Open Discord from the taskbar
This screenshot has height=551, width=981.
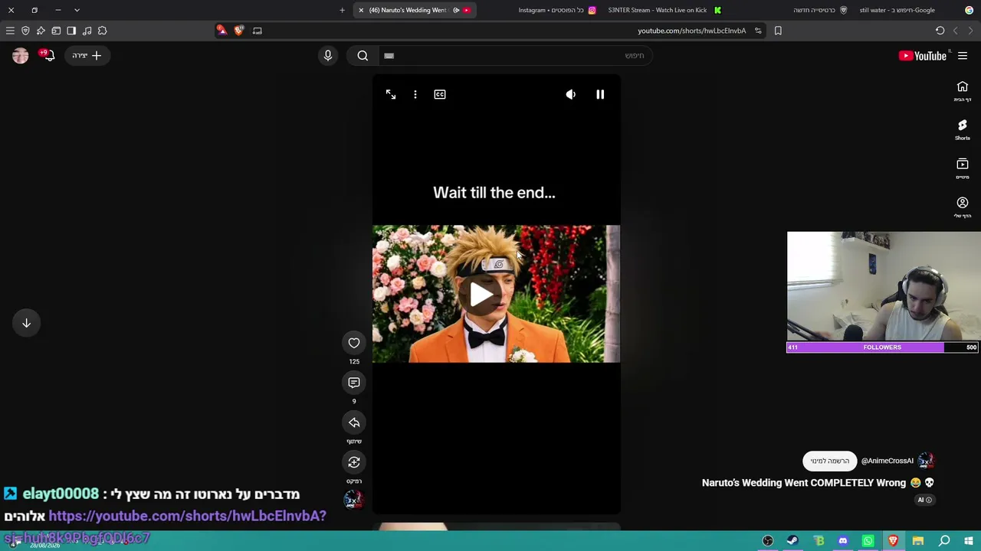tap(843, 541)
